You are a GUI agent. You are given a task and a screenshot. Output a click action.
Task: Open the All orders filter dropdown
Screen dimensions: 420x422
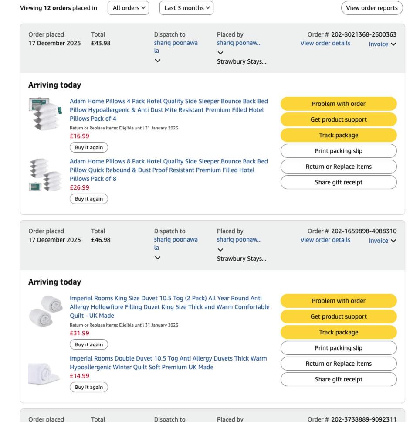point(128,8)
